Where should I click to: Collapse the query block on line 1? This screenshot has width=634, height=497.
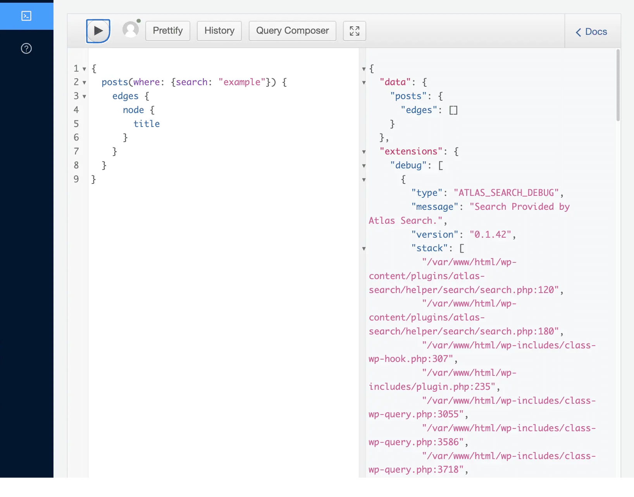pyautogui.click(x=84, y=69)
